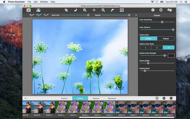Select the Cartoon 14 preset thumbnail
This screenshot has width=190, height=119.
coord(97,107)
